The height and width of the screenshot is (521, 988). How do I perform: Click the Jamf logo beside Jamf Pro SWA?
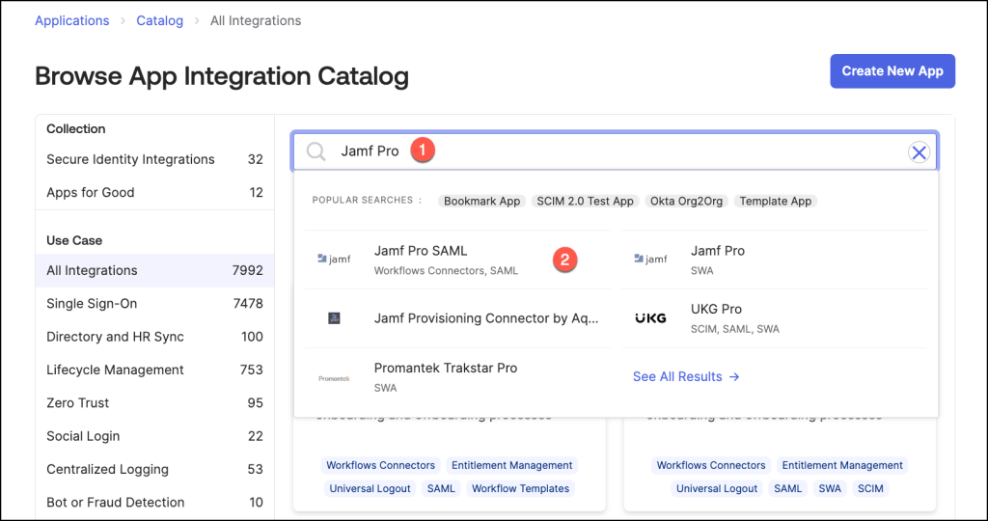click(650, 259)
